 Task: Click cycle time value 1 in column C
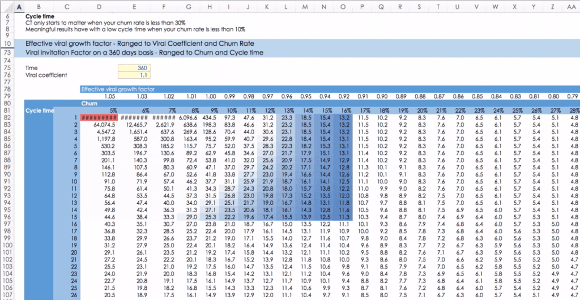tap(67, 118)
